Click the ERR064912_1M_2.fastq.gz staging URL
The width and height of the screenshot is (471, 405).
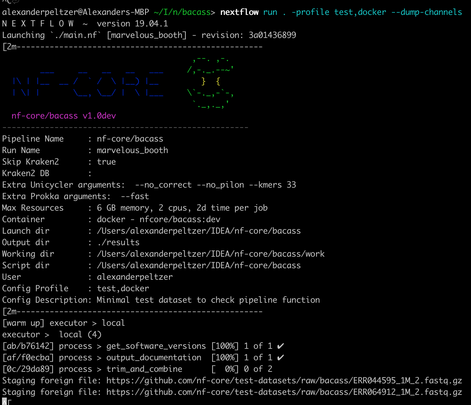pos(284,392)
